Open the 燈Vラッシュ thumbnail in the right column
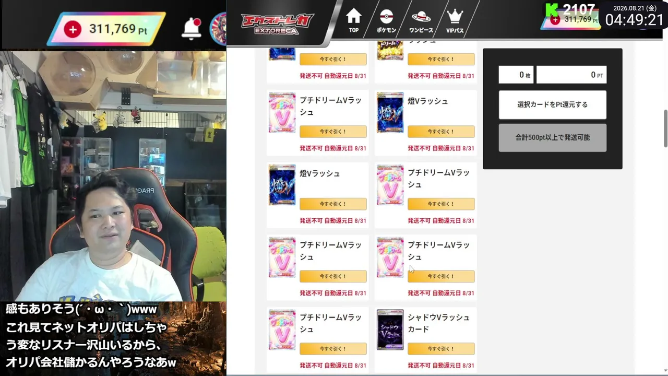 (x=390, y=113)
